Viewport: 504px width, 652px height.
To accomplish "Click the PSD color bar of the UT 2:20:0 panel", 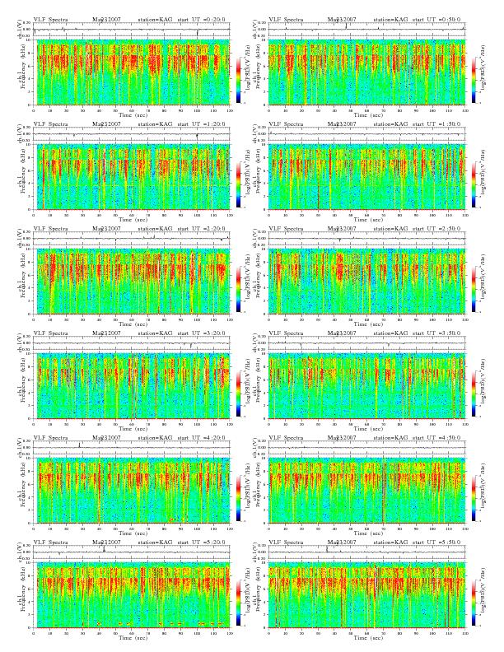I will point(239,289).
